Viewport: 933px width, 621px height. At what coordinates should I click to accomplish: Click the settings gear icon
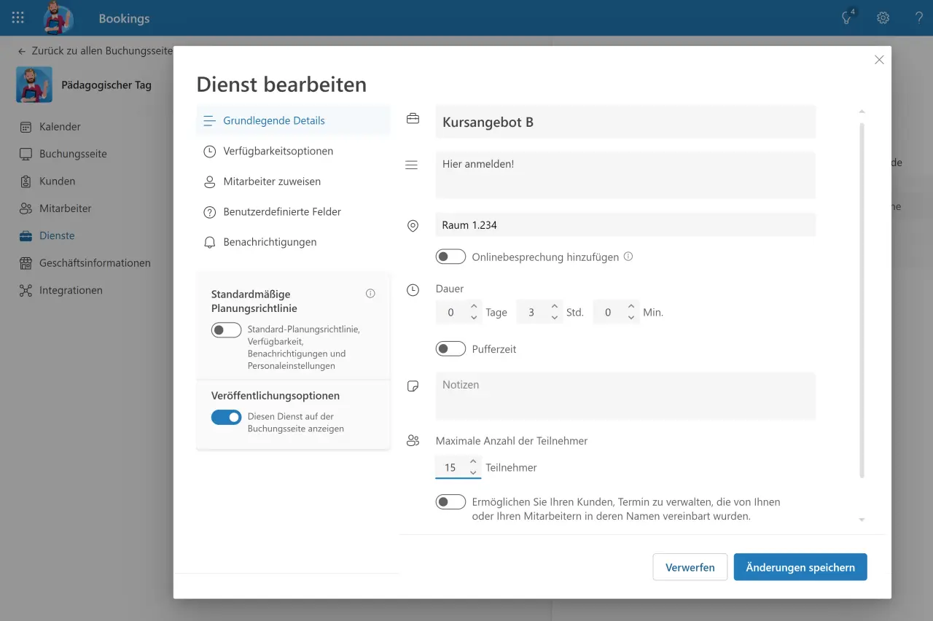(x=883, y=18)
